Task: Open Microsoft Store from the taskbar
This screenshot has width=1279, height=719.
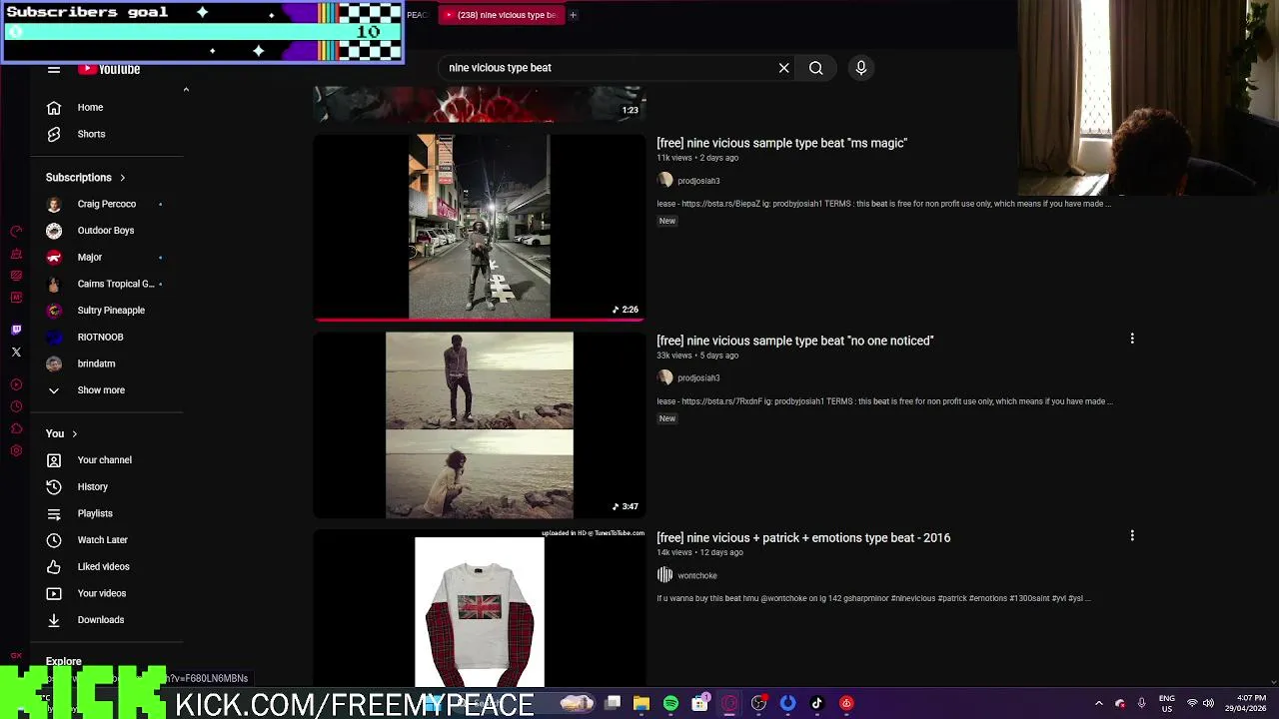Action: 700,703
